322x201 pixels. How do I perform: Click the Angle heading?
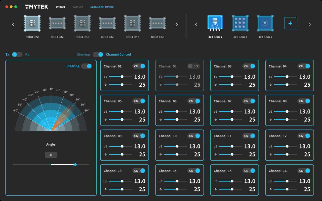[51, 144]
